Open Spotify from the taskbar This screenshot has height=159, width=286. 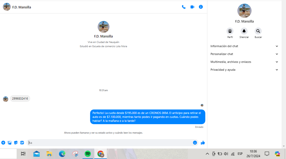click(88, 154)
